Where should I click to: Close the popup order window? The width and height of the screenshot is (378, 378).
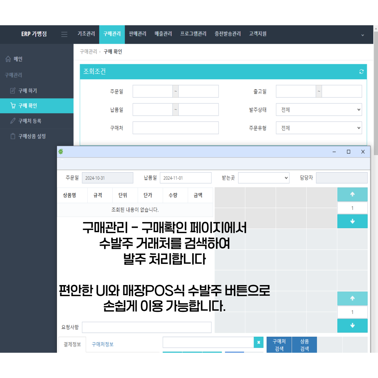pos(363,152)
